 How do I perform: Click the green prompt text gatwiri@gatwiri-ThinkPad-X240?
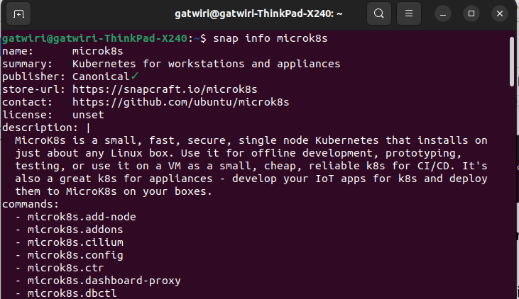94,38
